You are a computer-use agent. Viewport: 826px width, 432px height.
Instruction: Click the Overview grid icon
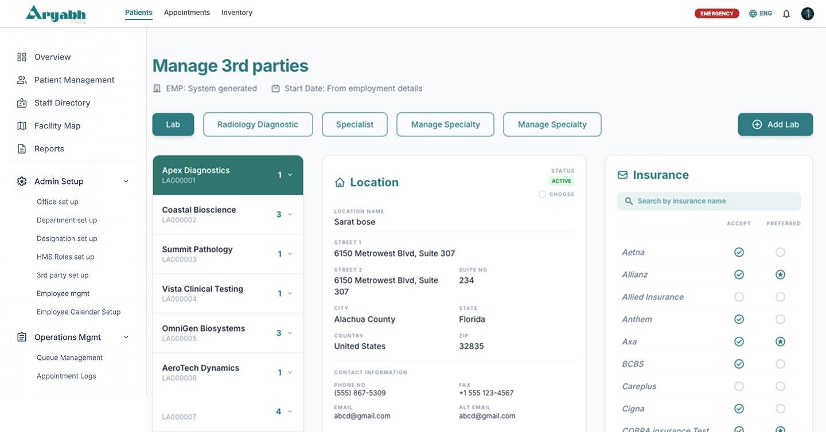[x=22, y=57]
